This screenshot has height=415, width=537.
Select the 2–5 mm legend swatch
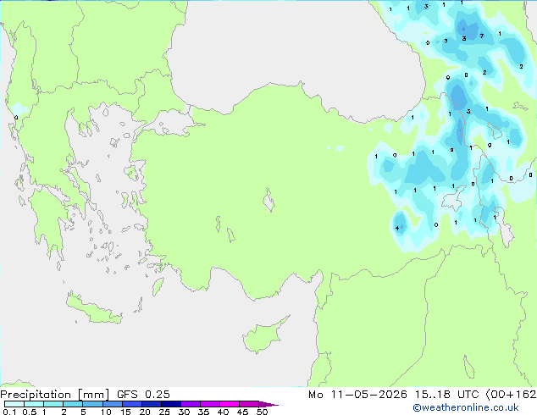pos(73,404)
